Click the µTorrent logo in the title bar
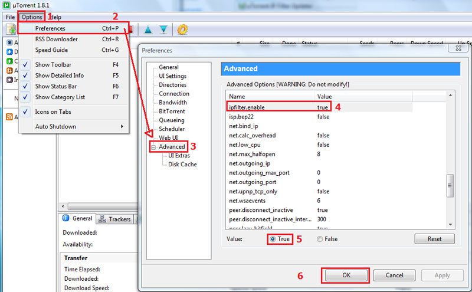The height and width of the screenshot is (292, 472). click(x=6, y=5)
